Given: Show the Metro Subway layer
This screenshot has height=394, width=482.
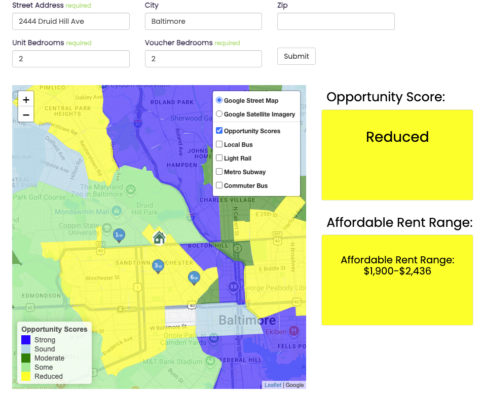Looking at the screenshot, I should point(219,172).
